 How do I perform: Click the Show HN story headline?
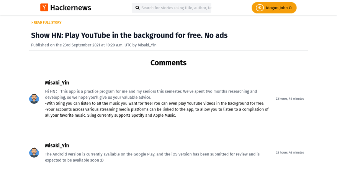coord(129,35)
